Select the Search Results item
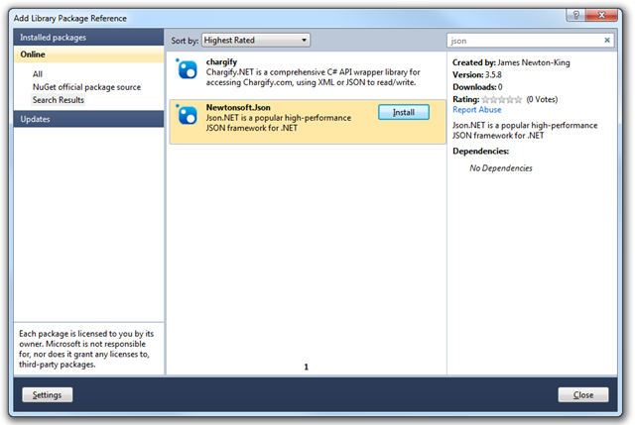Screen dimensions: 635x425 coord(59,100)
